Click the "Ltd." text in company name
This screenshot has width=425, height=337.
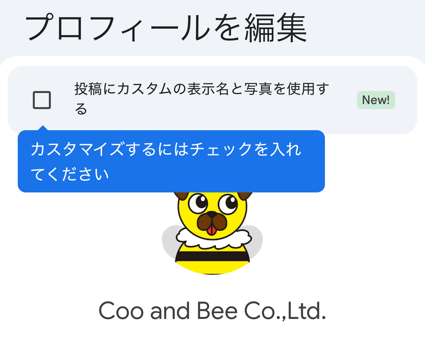307,311
